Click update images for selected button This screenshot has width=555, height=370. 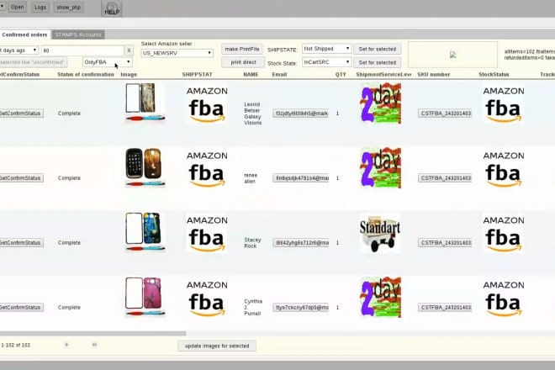[x=217, y=346]
